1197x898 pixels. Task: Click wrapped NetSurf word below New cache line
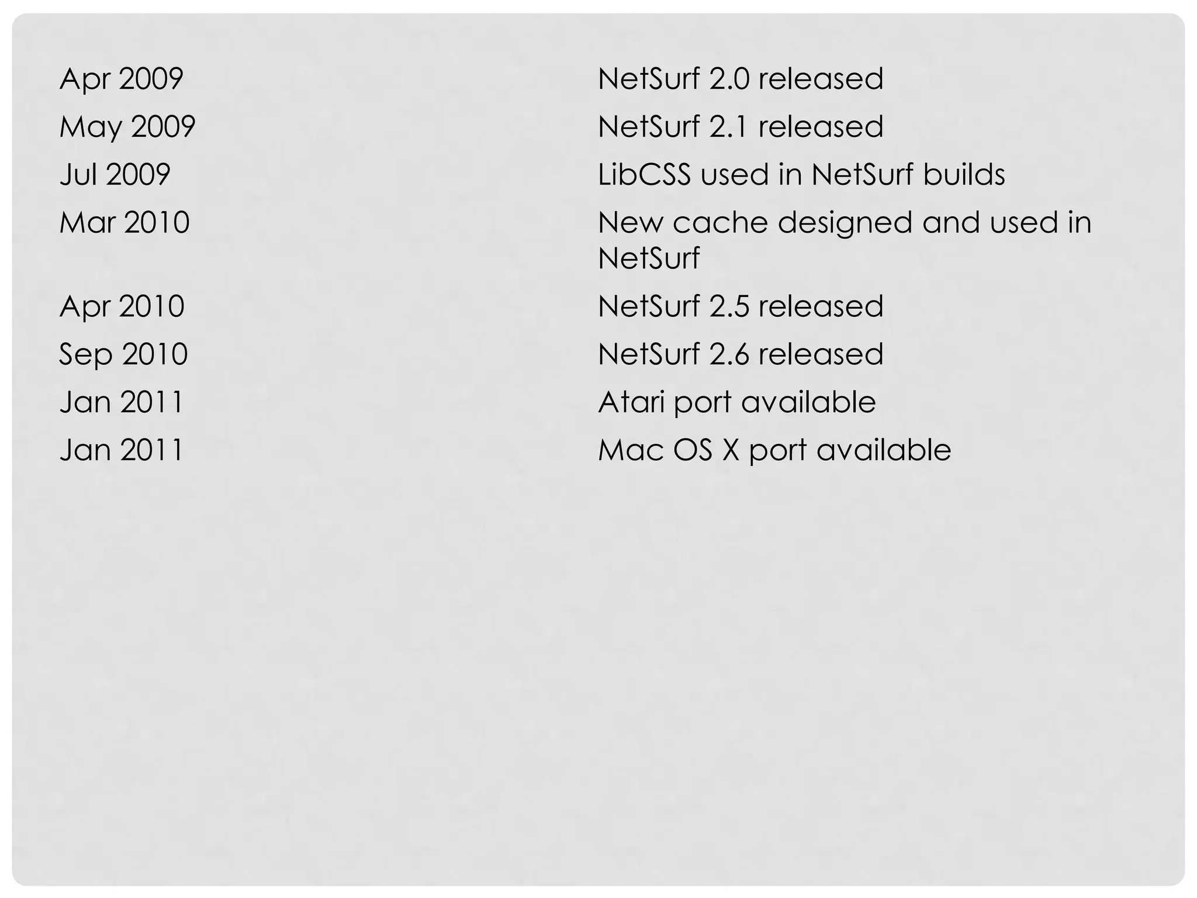tap(649, 258)
